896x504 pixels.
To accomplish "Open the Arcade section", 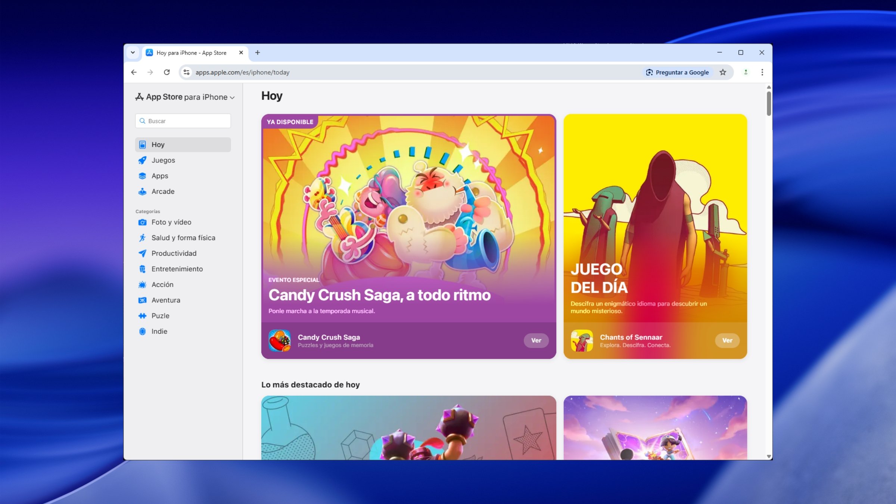I will point(162,191).
